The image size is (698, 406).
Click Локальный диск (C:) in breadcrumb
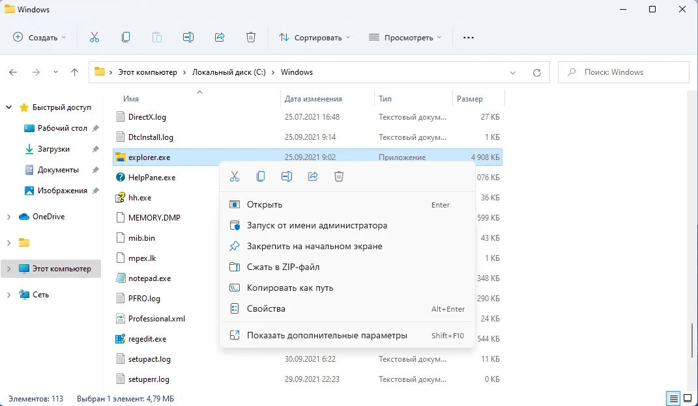coord(229,72)
